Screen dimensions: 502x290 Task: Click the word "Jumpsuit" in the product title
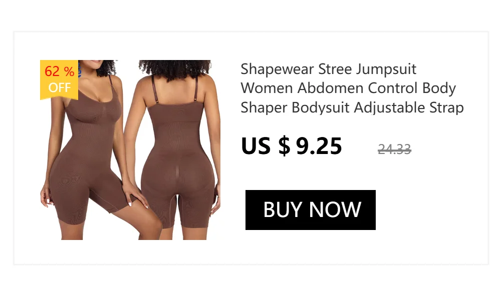tap(386, 69)
